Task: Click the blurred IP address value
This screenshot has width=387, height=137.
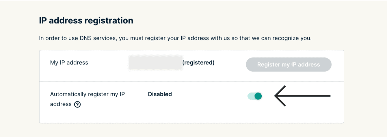Action: [x=155, y=63]
